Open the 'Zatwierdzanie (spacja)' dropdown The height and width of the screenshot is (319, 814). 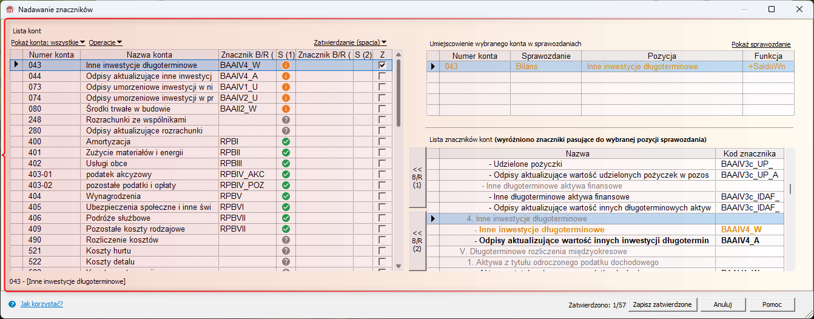click(x=350, y=42)
